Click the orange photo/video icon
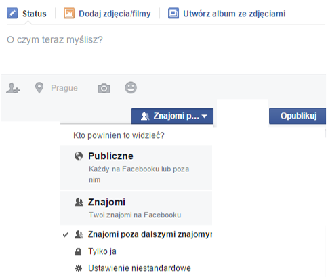 pyautogui.click(x=69, y=14)
